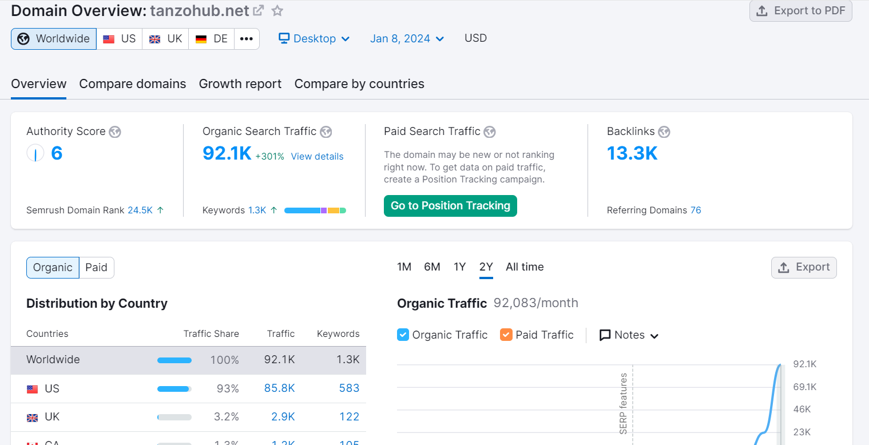Open Semrush Domain Rank 24.5K link
Image resolution: width=869 pixels, height=445 pixels.
[x=140, y=210]
